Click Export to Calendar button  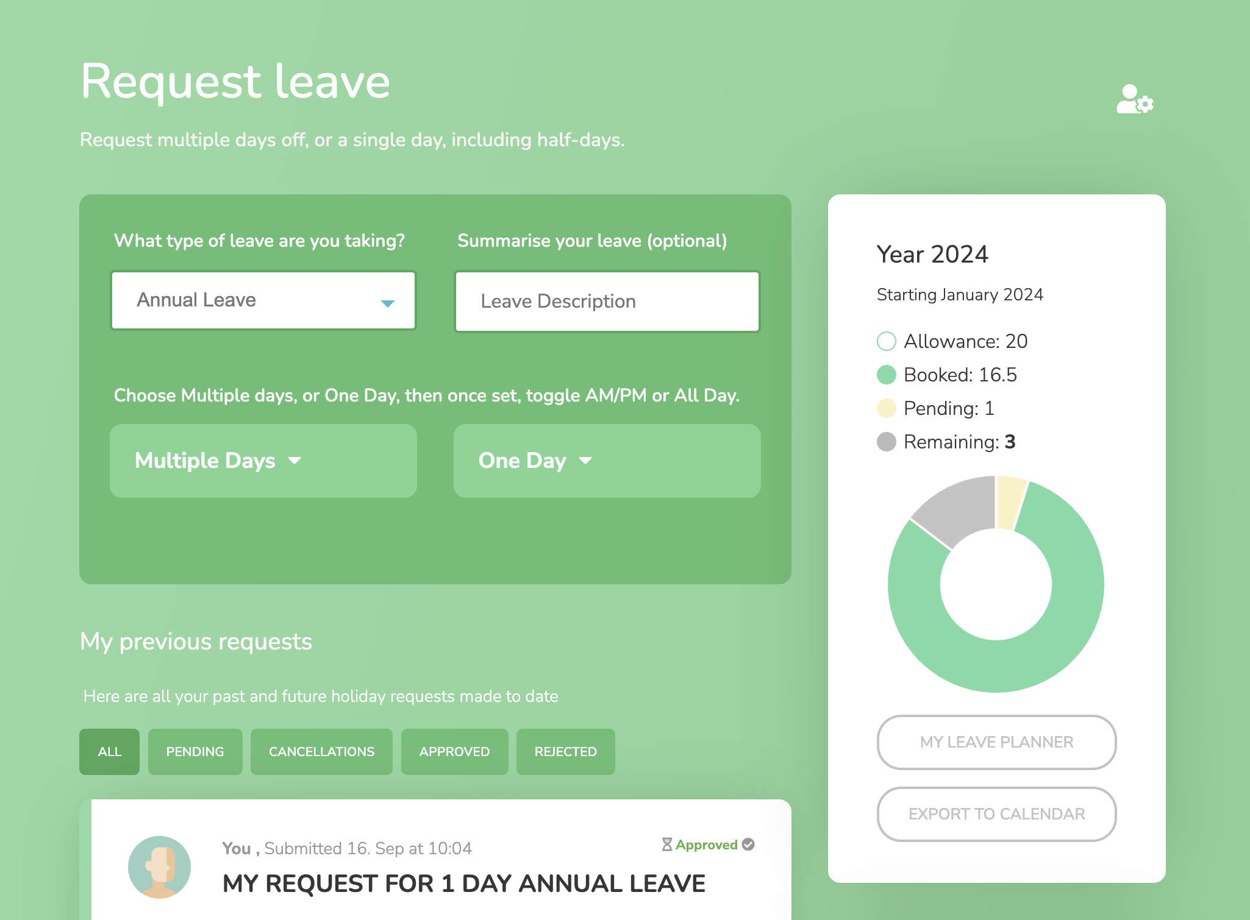997,814
